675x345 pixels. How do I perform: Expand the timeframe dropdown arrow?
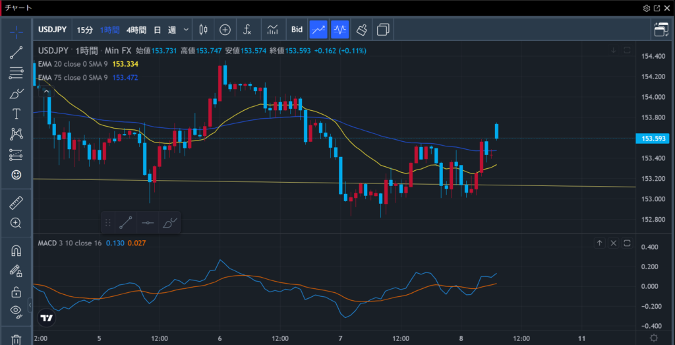point(187,30)
